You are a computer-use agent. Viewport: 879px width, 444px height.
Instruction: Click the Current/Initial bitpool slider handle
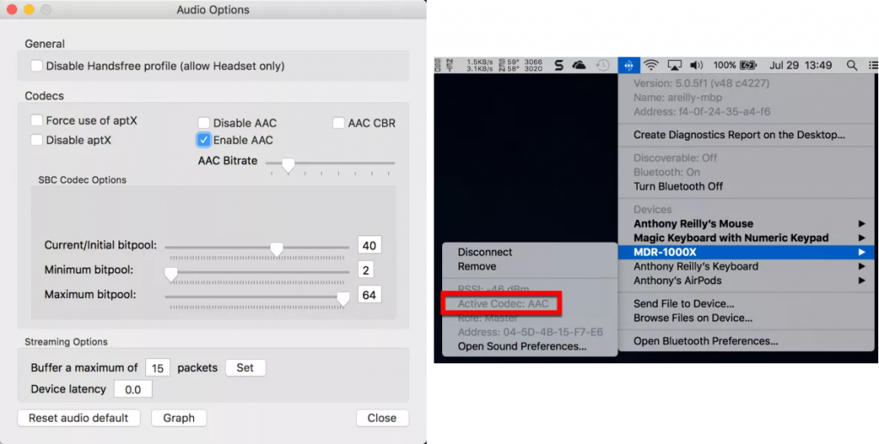tap(276, 249)
